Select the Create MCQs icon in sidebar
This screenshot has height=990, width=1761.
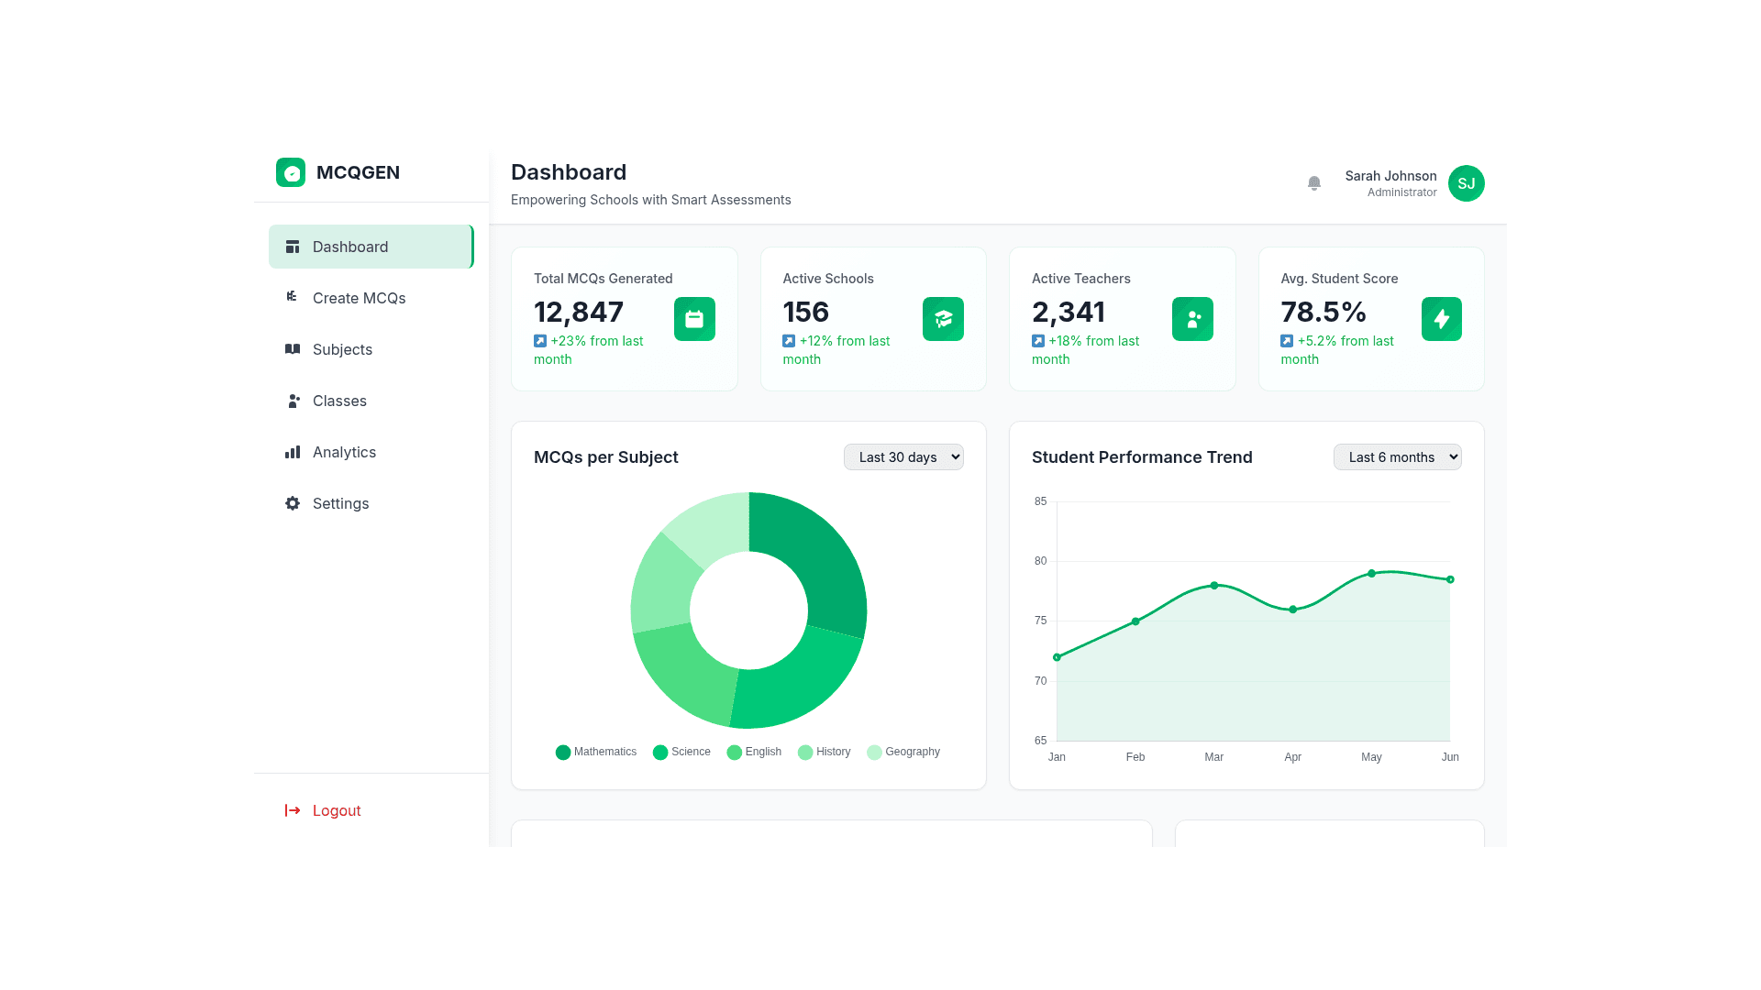pos(292,298)
